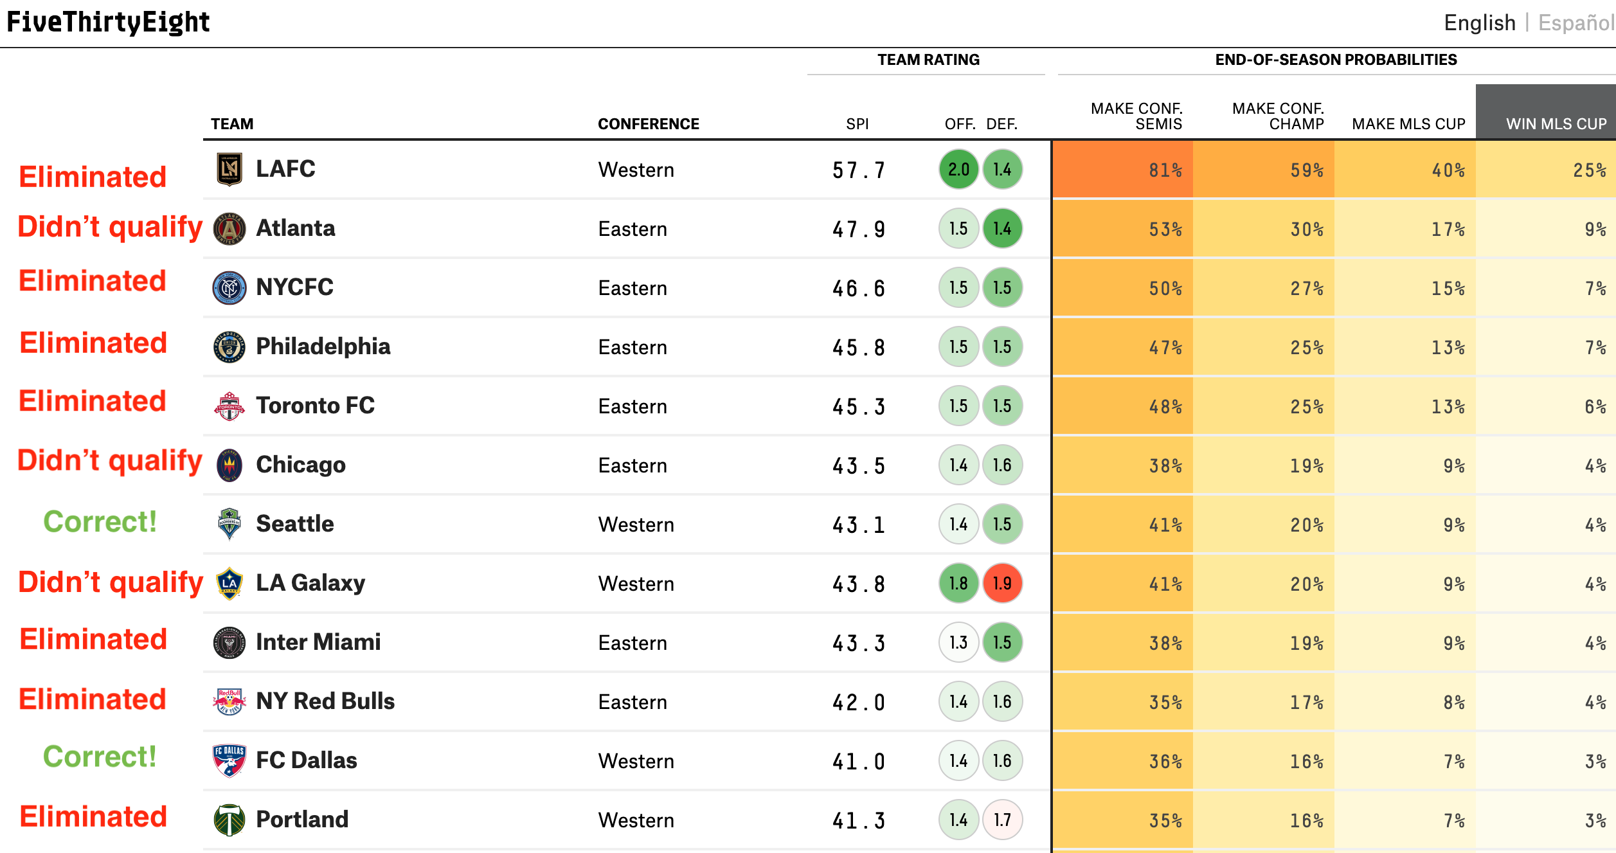Click the FC Dallas logo icon

(x=229, y=760)
